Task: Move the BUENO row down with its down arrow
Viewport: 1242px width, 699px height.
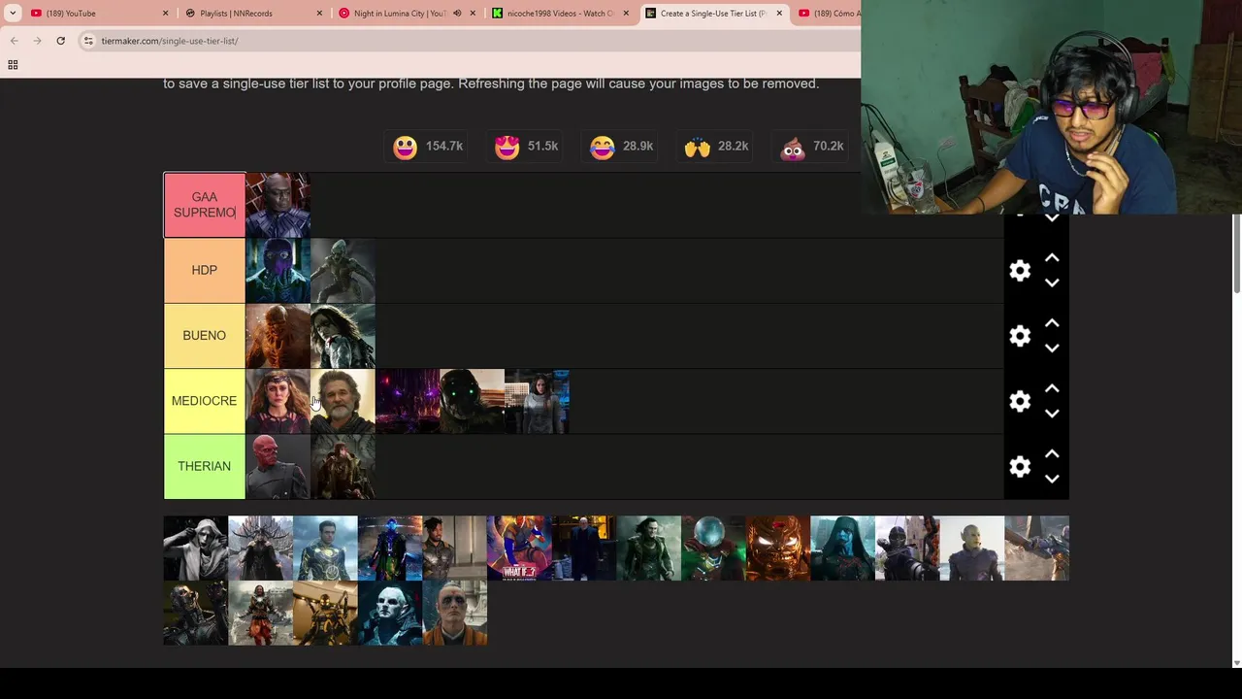Action: pos(1052,348)
